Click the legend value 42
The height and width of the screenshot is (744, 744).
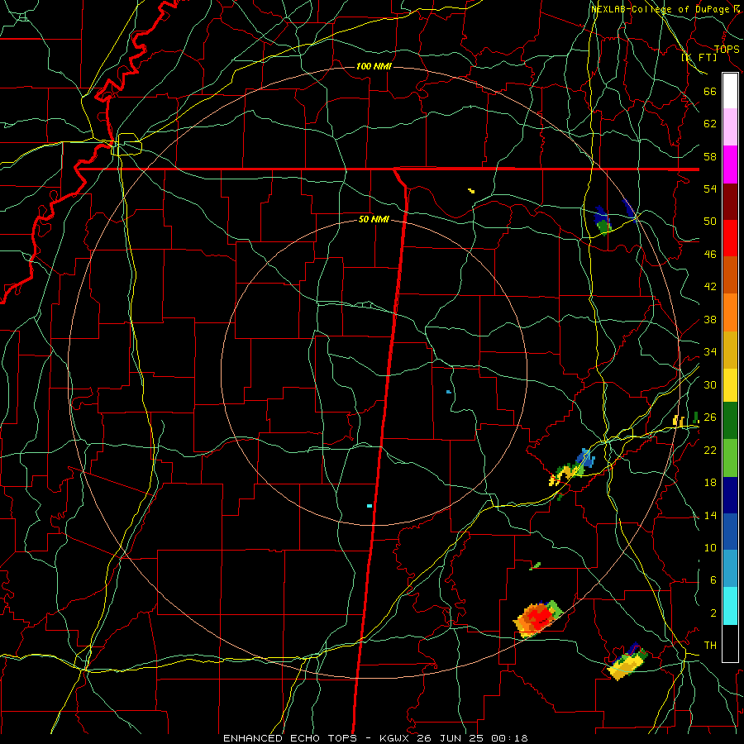pos(710,287)
